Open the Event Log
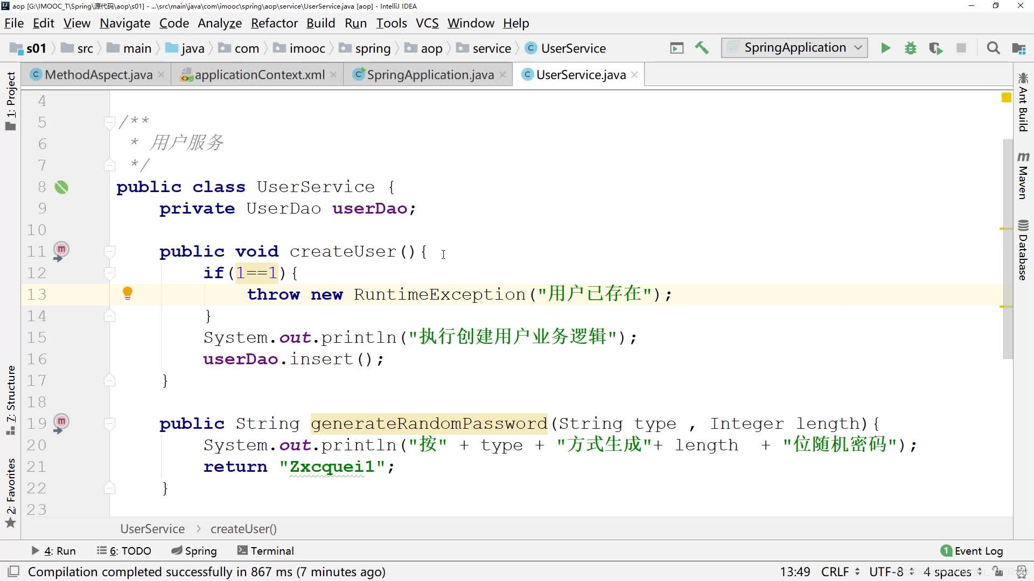This screenshot has height=581, width=1034. [x=972, y=550]
